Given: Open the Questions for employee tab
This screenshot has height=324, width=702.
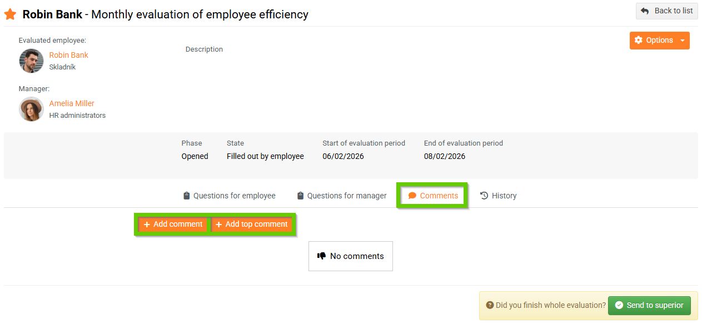Looking at the screenshot, I should (x=234, y=196).
